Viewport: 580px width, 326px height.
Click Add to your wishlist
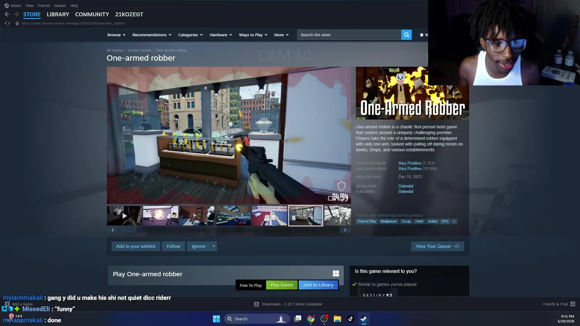pyautogui.click(x=135, y=246)
